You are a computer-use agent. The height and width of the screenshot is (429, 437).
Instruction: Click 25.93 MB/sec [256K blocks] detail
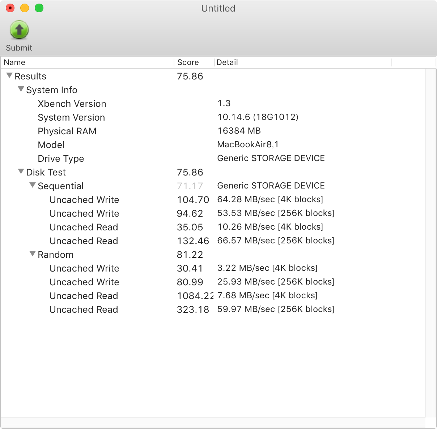(x=276, y=282)
